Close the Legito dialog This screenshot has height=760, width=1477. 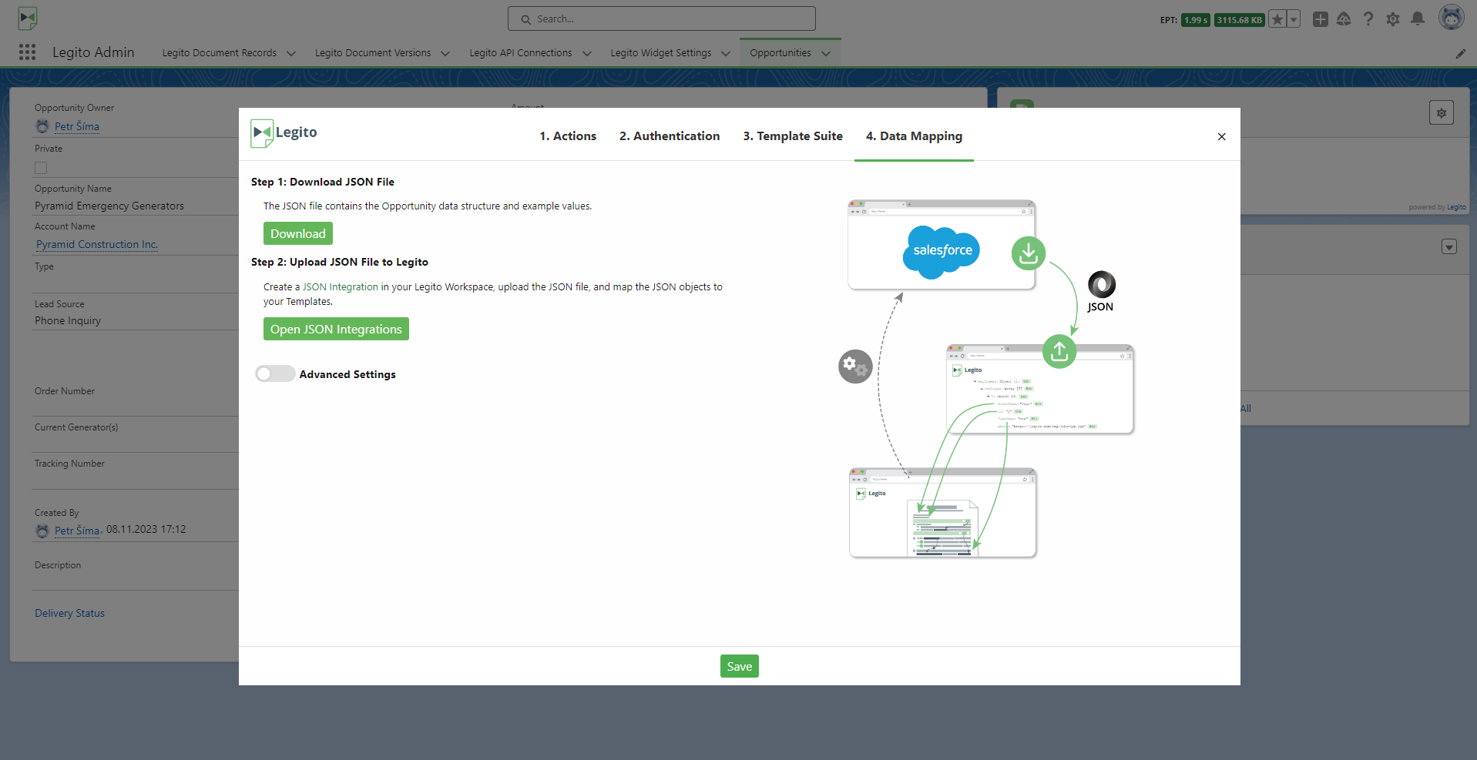[1221, 136]
